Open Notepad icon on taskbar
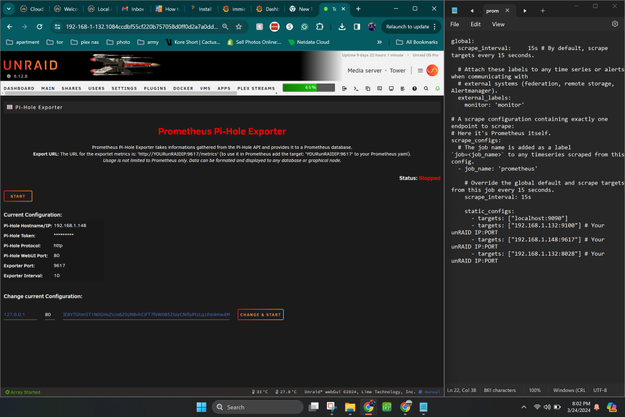Image resolution: width=625 pixels, height=417 pixels. click(x=423, y=407)
